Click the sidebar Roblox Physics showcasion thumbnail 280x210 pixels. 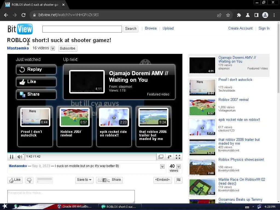202,167
